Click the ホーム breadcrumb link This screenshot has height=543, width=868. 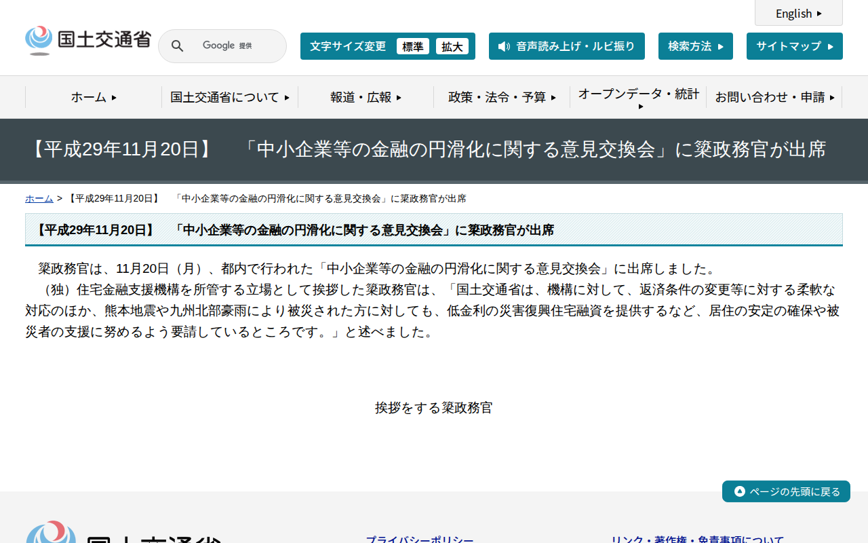[39, 198]
